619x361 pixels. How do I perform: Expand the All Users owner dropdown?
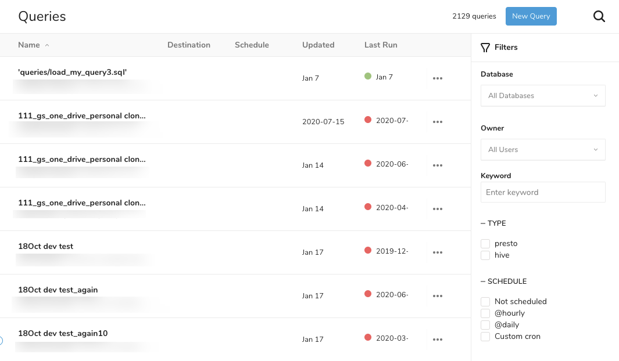point(543,150)
